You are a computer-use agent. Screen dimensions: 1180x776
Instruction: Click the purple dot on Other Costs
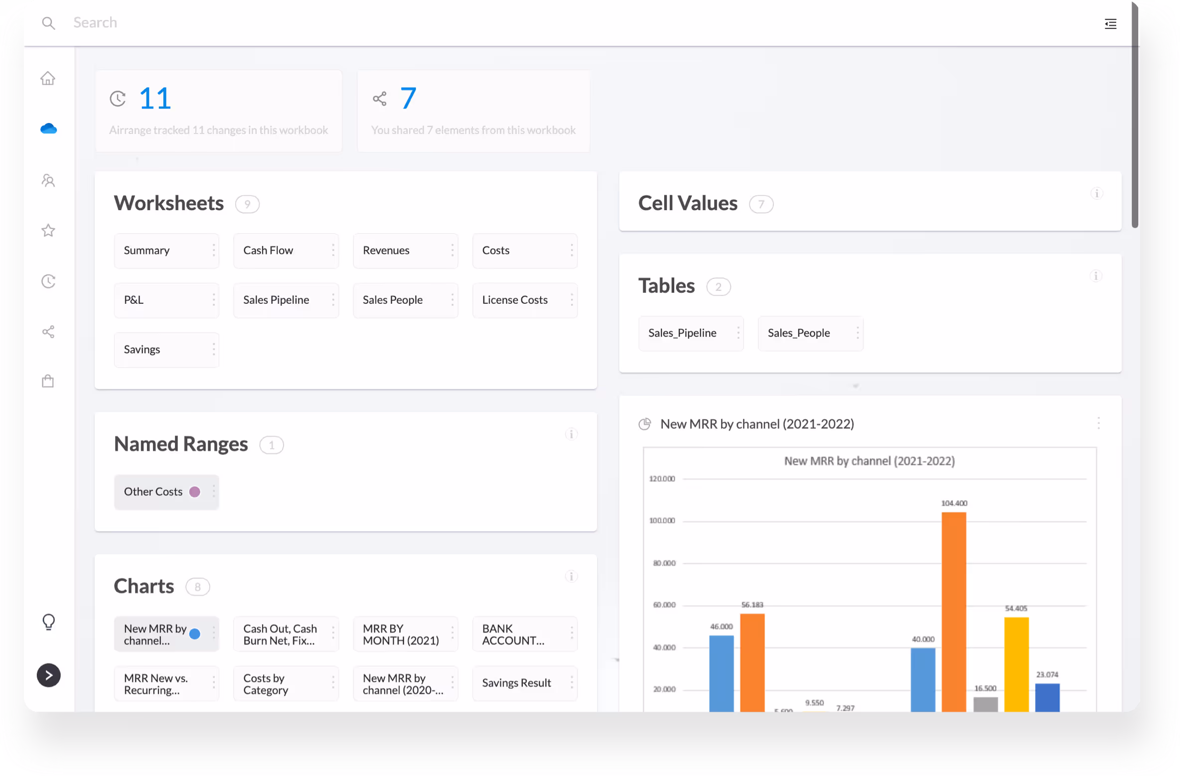point(195,492)
